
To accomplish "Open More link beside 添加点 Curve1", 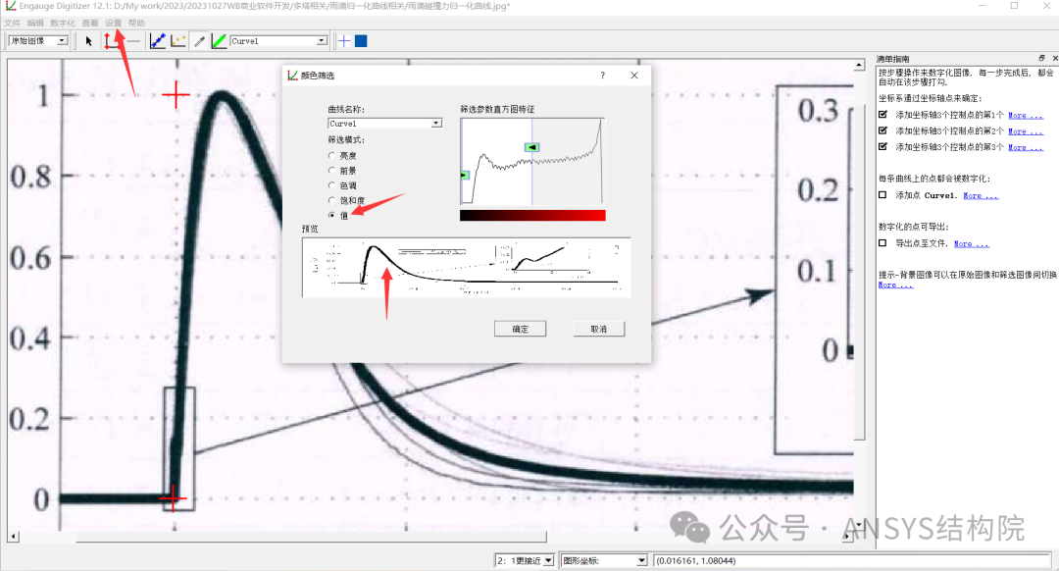I will (x=981, y=196).
